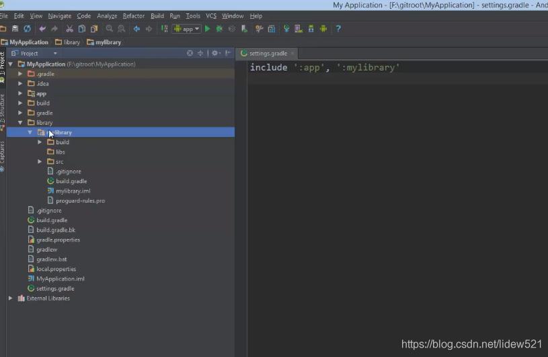Screen dimensions: 548x357
Task: Click the Undo arrow icon
Action: (x=42, y=29)
